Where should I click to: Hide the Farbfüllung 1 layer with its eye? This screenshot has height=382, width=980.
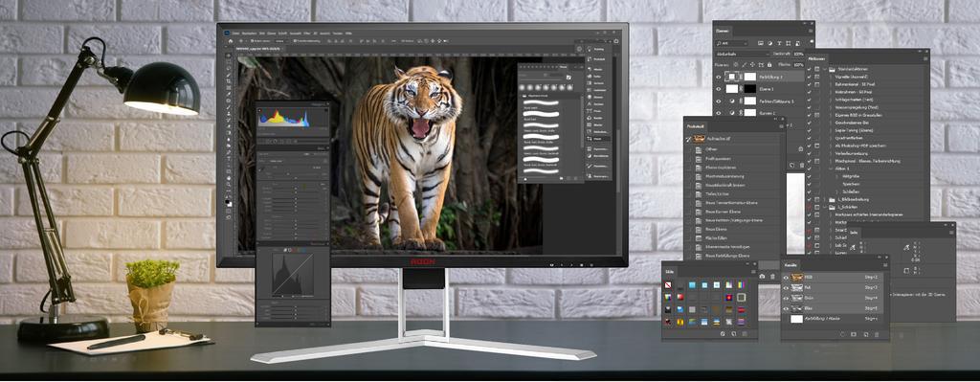coord(719,77)
